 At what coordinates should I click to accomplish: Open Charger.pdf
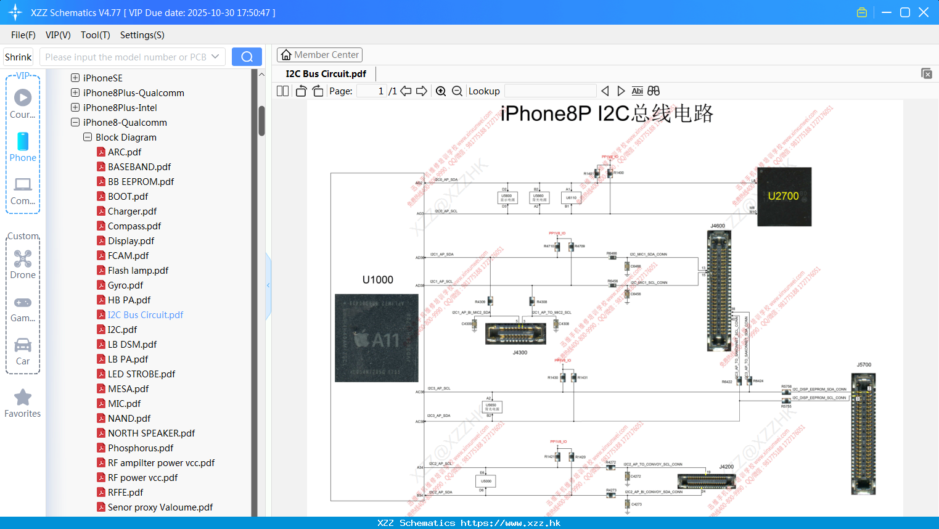[132, 211]
